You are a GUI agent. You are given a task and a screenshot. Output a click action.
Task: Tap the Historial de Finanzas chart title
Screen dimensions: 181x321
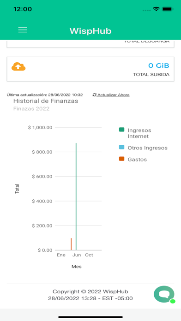point(46,101)
